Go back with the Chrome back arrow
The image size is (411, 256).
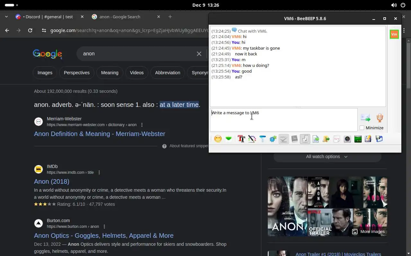(x=7, y=30)
